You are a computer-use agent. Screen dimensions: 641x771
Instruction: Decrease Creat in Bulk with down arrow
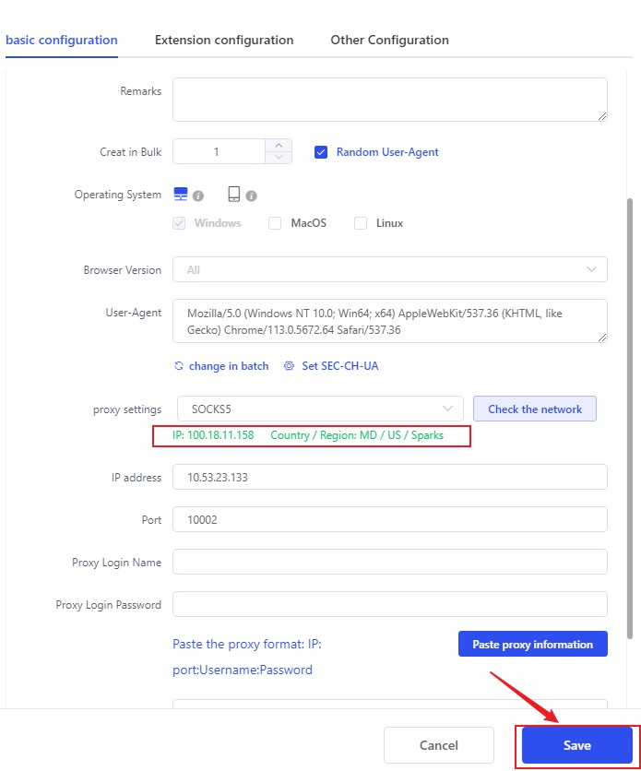click(x=279, y=158)
